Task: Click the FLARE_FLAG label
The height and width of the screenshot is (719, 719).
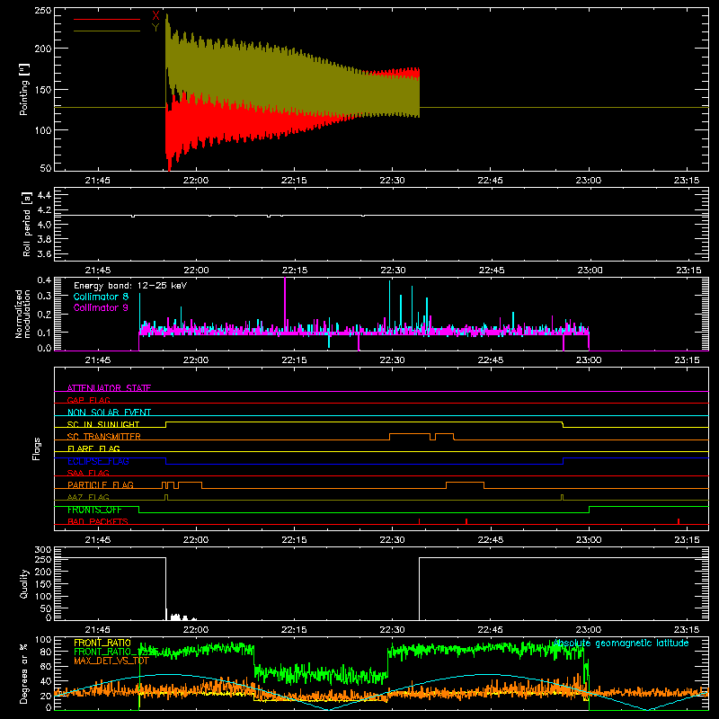Action: click(93, 448)
